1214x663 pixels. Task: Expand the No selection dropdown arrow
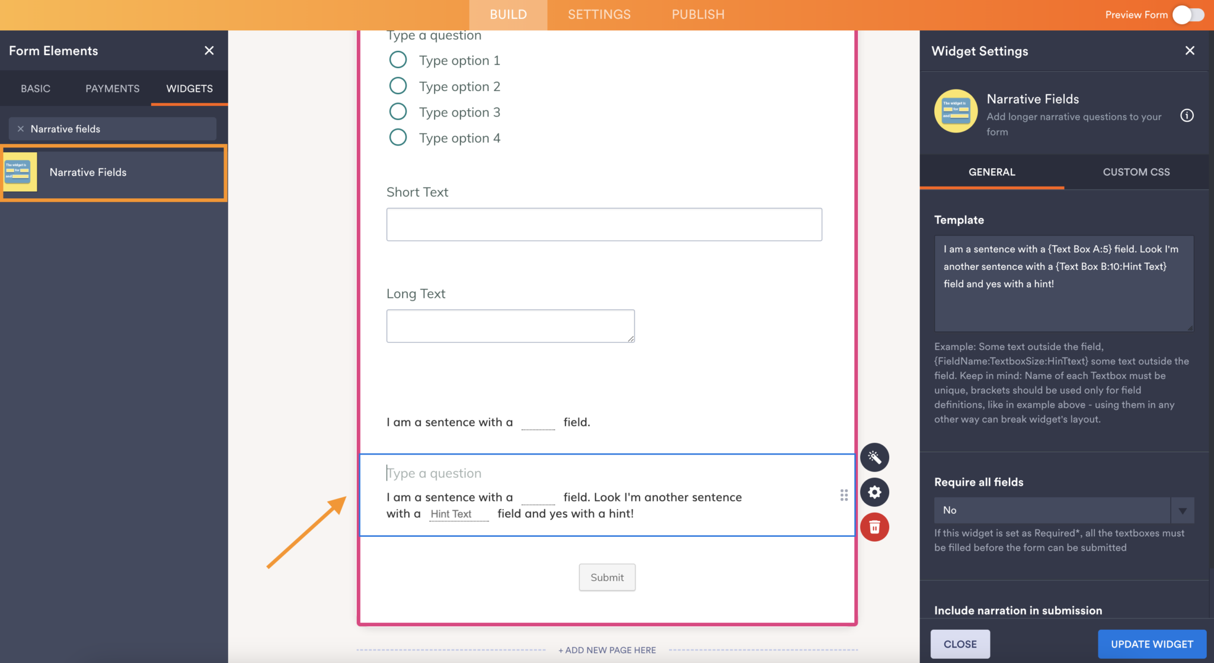(1183, 510)
